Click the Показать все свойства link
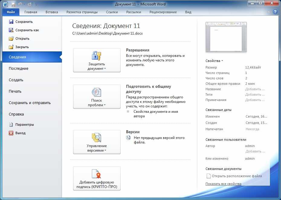 click(x=223, y=184)
